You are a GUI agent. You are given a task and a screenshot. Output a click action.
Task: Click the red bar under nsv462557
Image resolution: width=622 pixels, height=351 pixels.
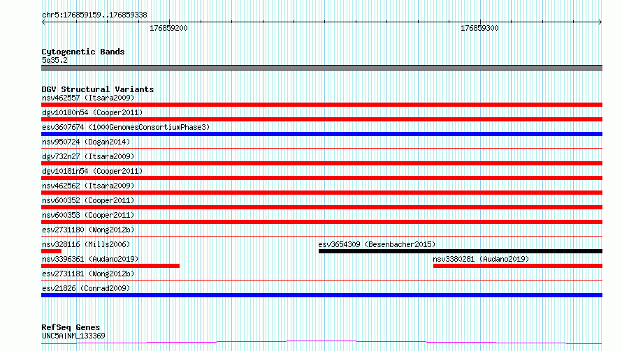tap(321, 105)
